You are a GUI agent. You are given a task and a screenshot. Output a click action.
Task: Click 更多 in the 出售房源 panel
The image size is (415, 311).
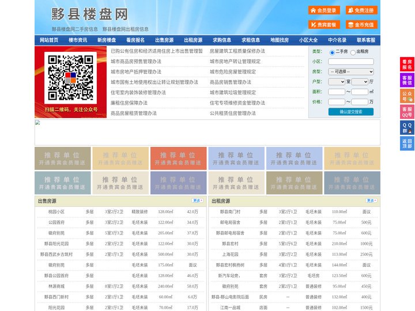198,201
